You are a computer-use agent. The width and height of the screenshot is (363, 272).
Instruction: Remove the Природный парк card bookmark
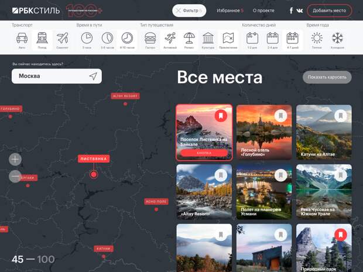tap(341, 235)
